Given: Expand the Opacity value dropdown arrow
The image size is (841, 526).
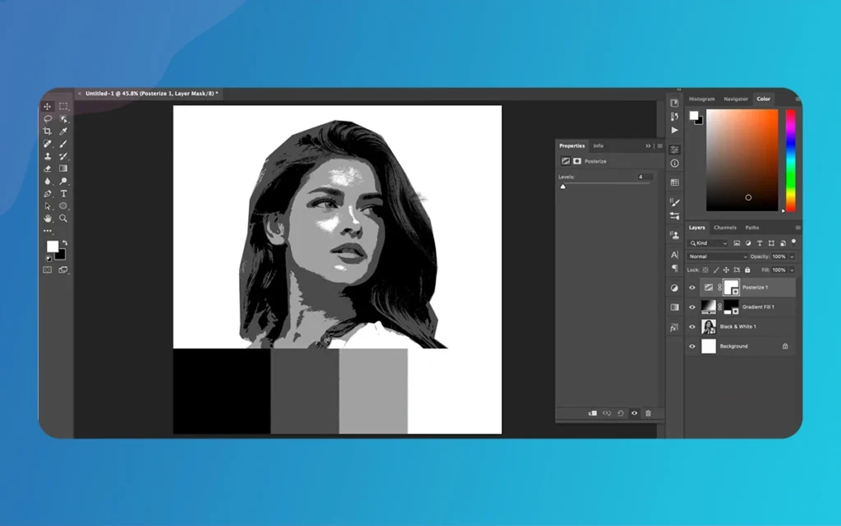Looking at the screenshot, I should pyautogui.click(x=792, y=256).
